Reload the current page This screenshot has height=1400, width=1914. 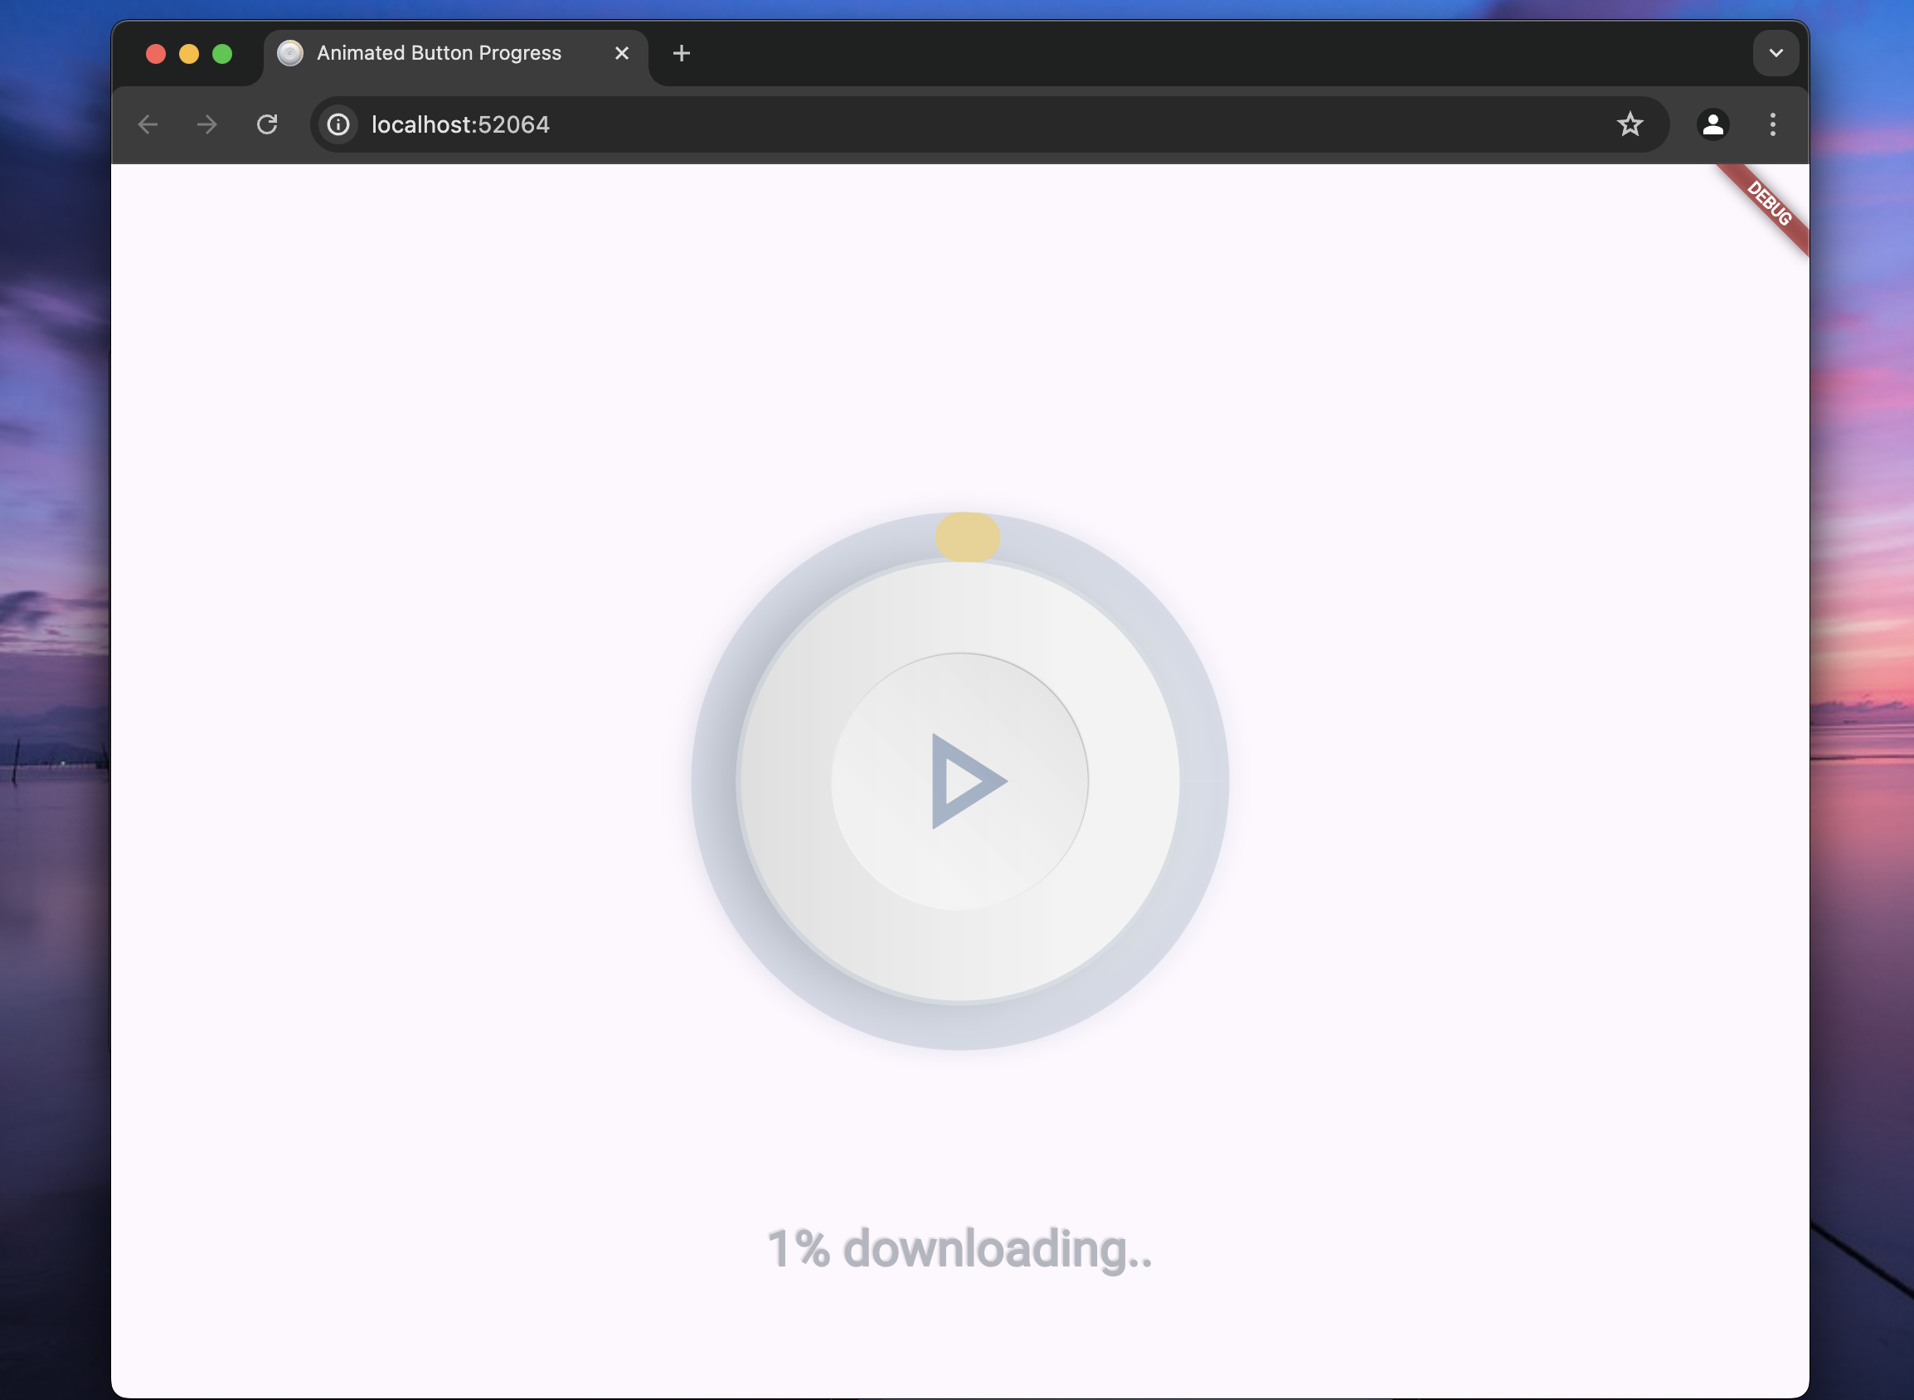(267, 124)
